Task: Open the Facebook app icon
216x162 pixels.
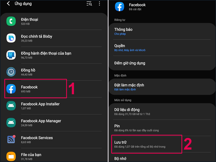Action: (11, 89)
